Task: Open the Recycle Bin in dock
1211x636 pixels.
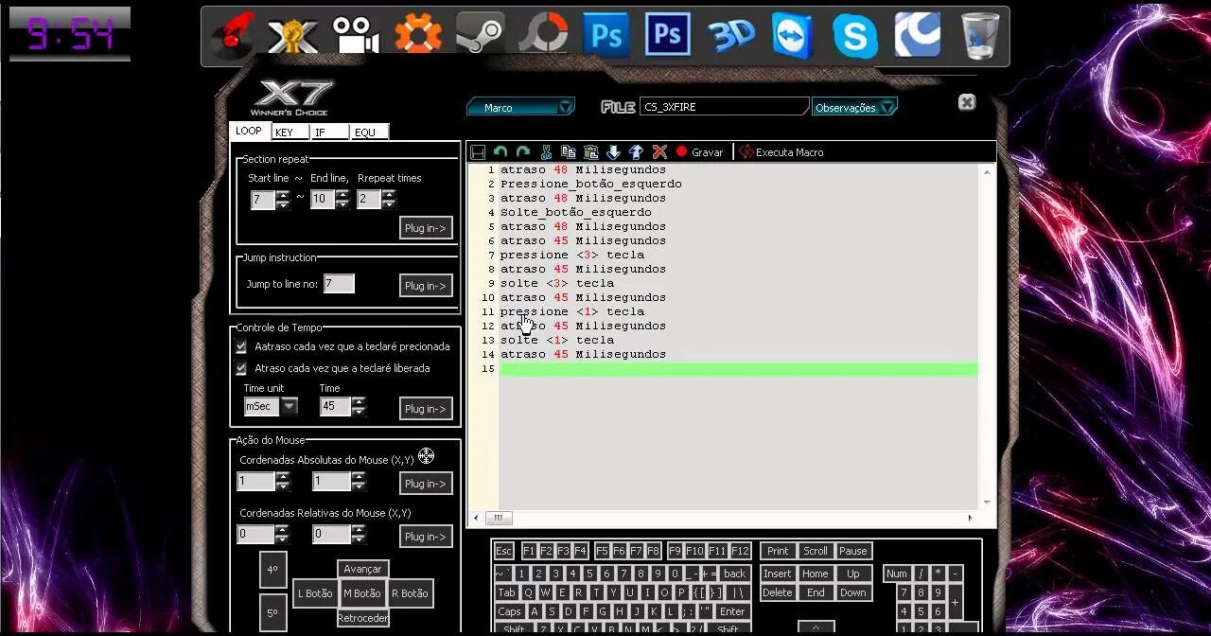Action: pyautogui.click(x=979, y=36)
